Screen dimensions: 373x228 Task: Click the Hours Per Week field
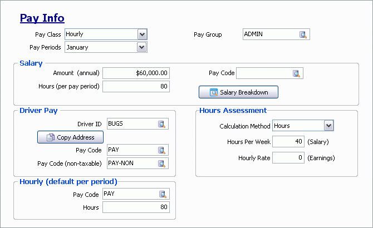[288, 142]
